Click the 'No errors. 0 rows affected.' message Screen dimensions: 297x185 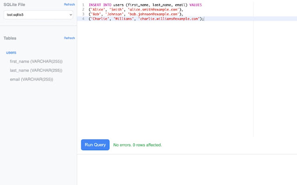point(137,145)
